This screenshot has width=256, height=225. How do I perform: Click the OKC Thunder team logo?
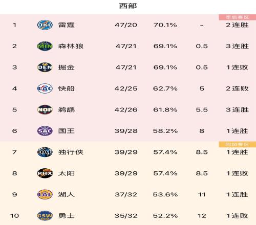click(45, 25)
